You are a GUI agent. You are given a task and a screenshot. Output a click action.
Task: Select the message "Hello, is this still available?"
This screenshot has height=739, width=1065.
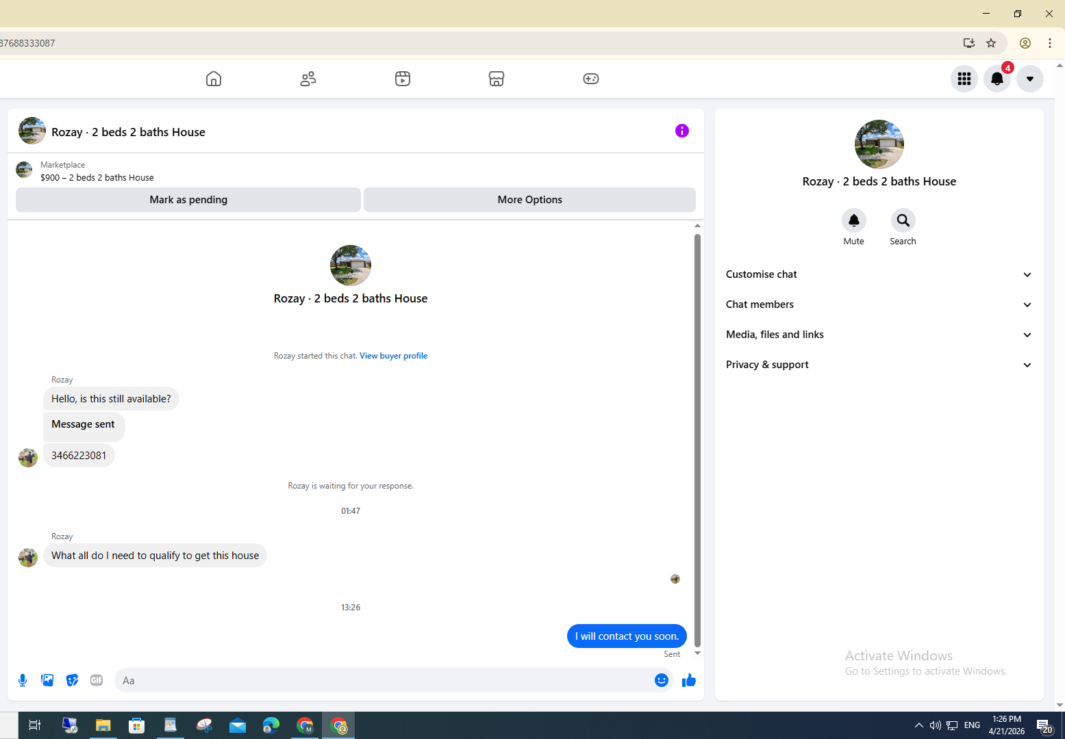coord(111,399)
